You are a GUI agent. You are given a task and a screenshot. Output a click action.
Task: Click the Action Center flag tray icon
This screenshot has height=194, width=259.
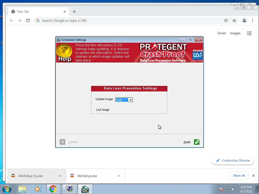tap(221, 189)
